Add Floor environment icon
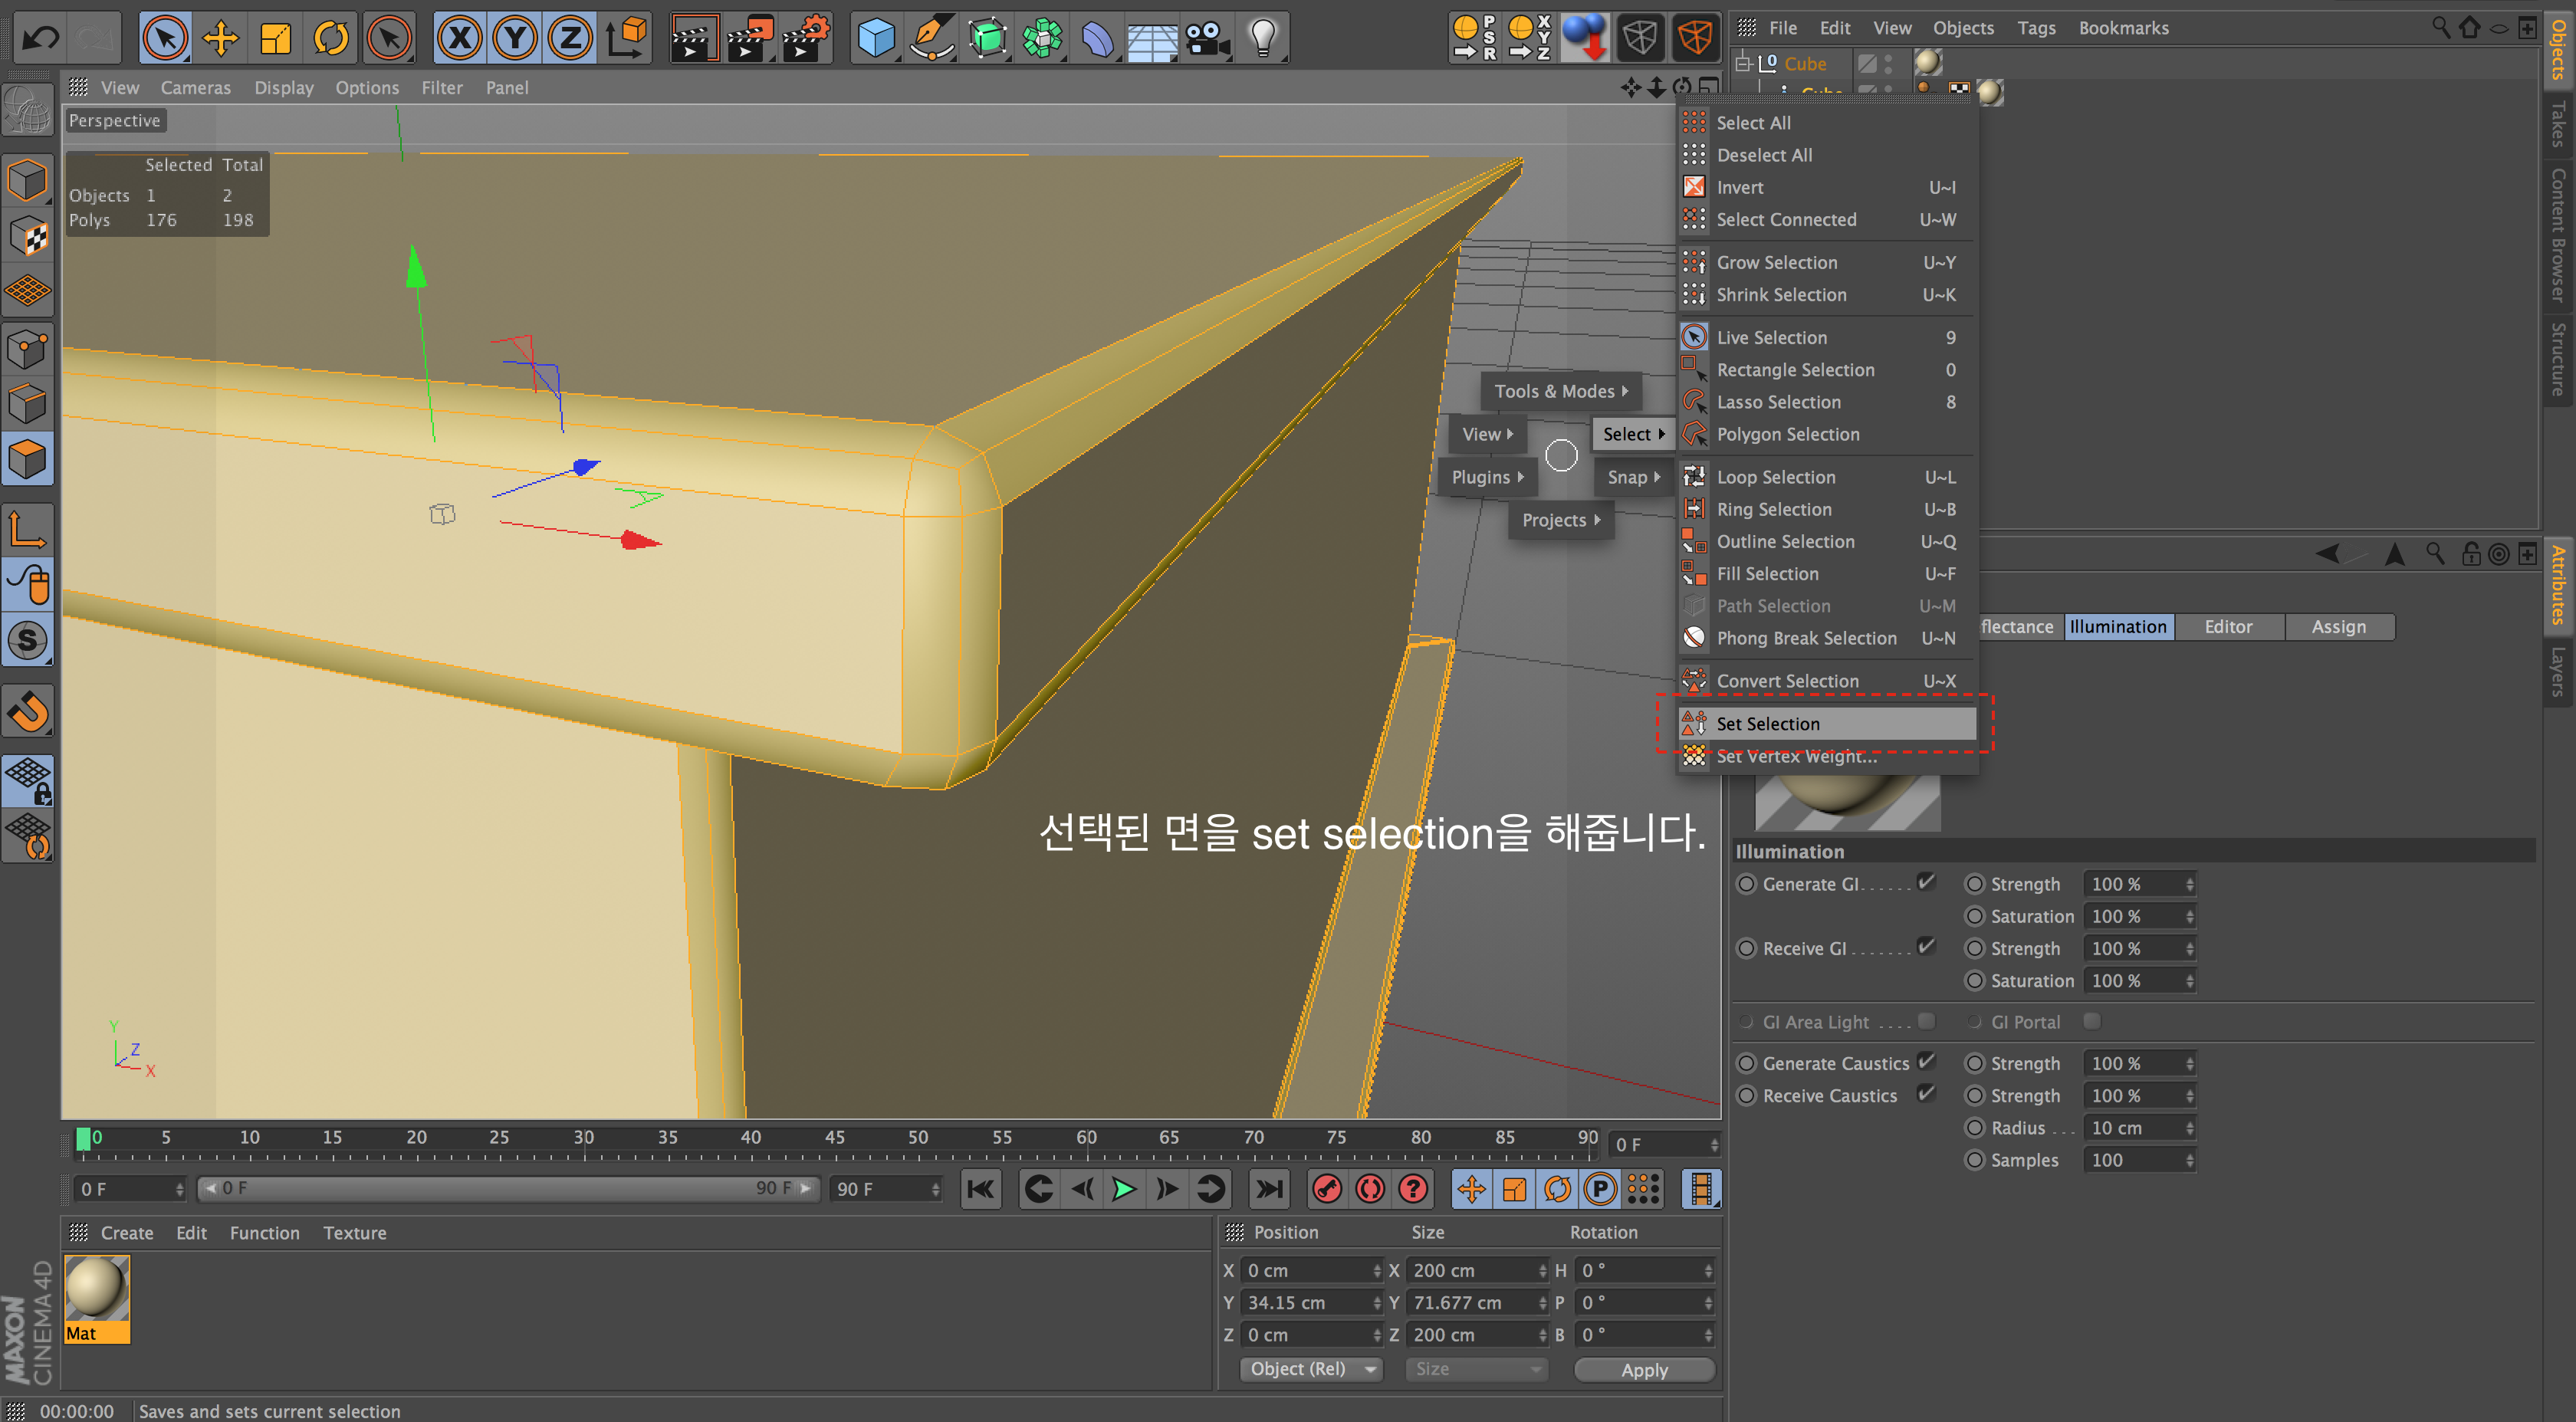Image resolution: width=2576 pixels, height=1422 pixels. pyautogui.click(x=1152, y=38)
